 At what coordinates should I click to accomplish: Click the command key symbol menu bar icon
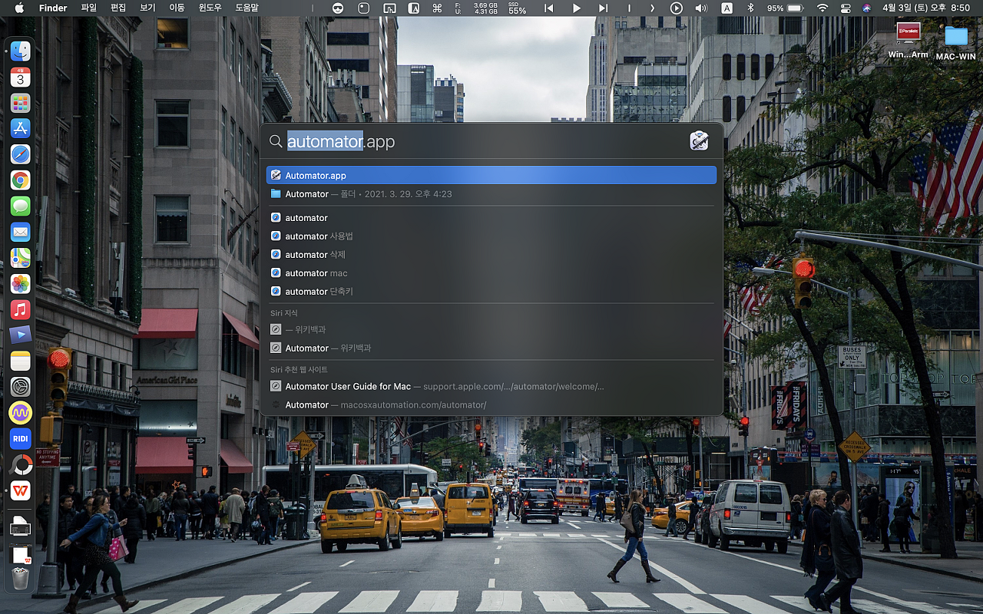click(x=437, y=8)
